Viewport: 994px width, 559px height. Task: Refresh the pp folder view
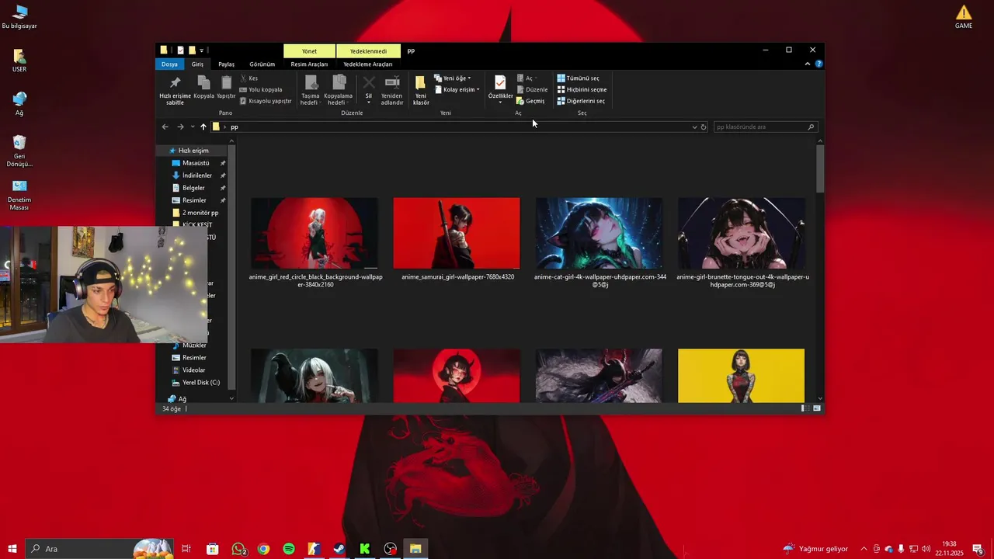coord(704,127)
